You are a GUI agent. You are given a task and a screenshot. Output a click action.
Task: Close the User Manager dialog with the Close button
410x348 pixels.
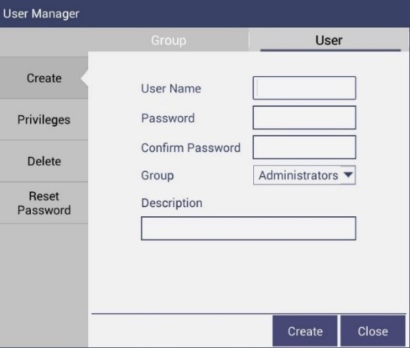[x=373, y=331]
